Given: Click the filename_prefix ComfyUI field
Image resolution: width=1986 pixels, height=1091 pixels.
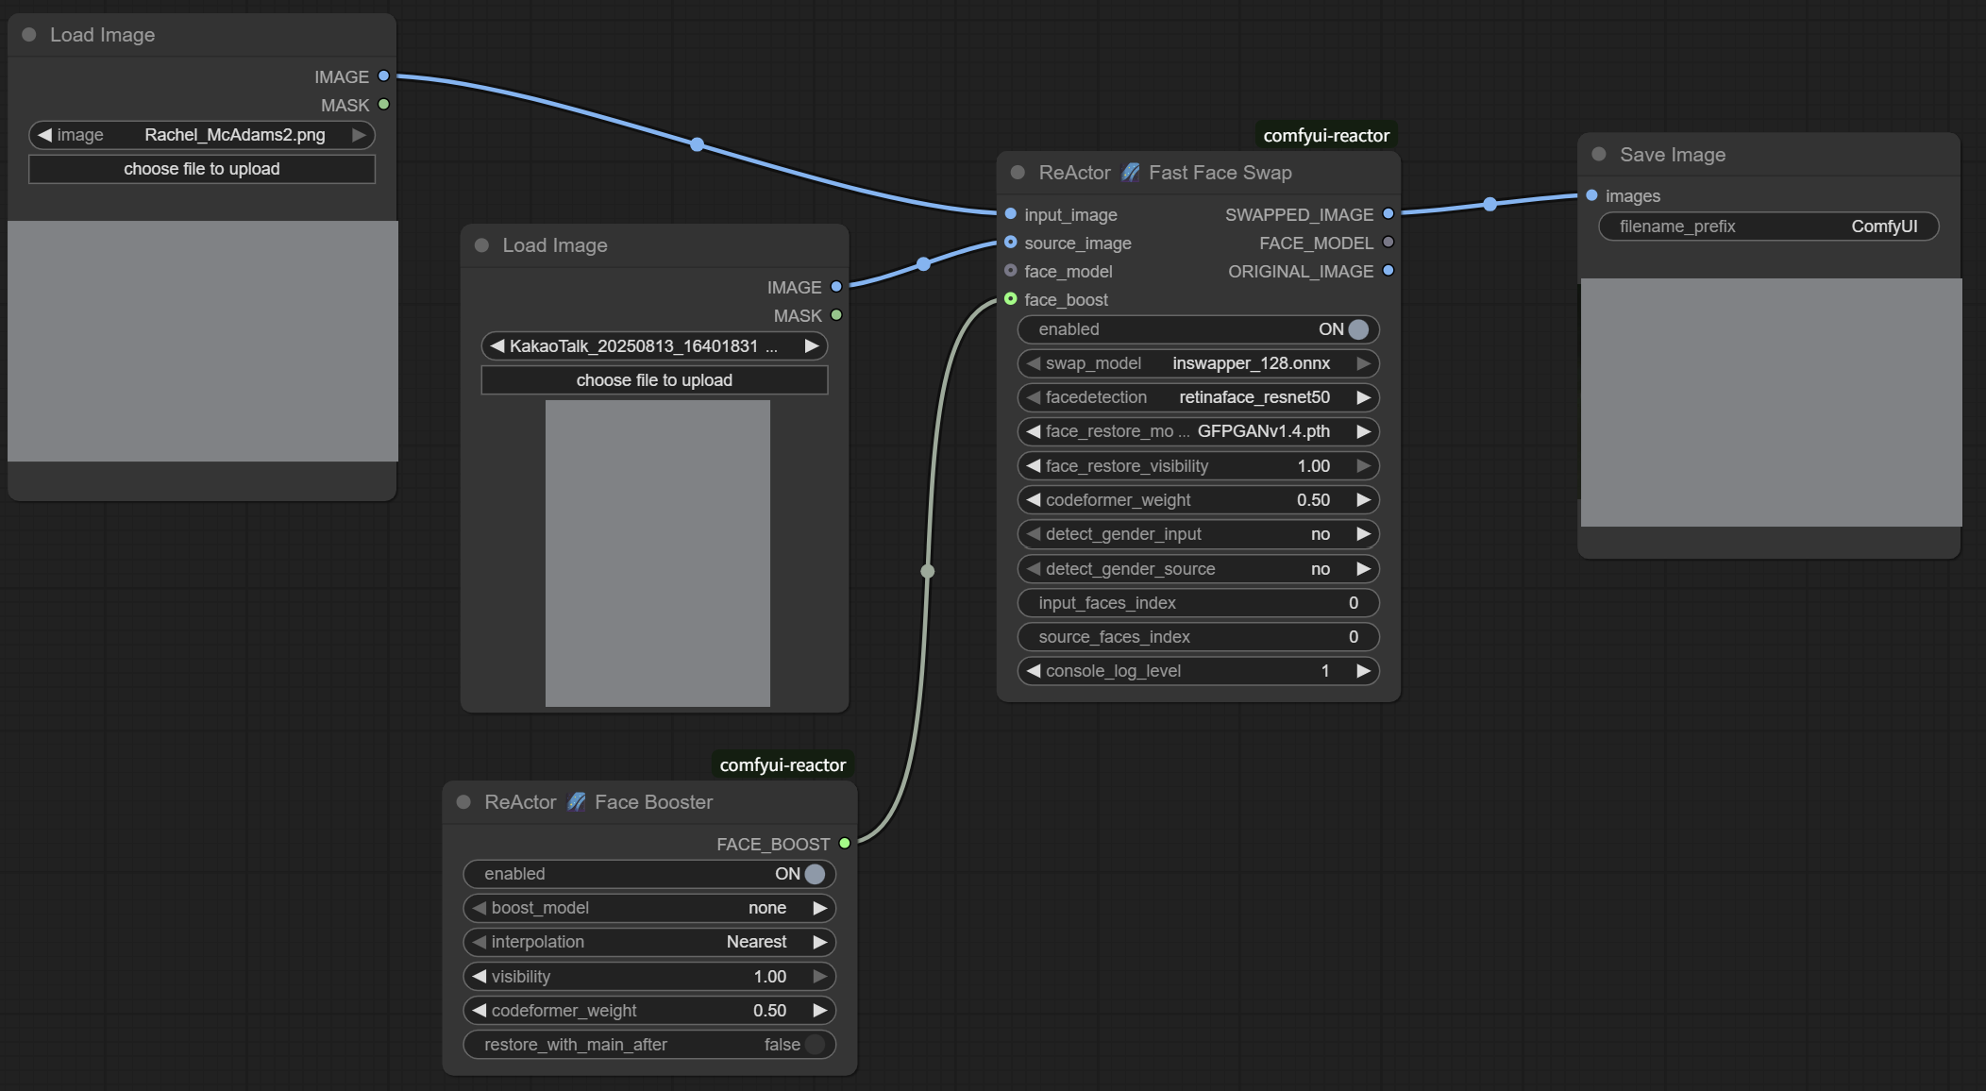Looking at the screenshot, I should click(1768, 227).
